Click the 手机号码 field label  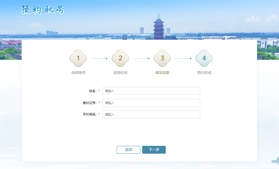(89, 115)
